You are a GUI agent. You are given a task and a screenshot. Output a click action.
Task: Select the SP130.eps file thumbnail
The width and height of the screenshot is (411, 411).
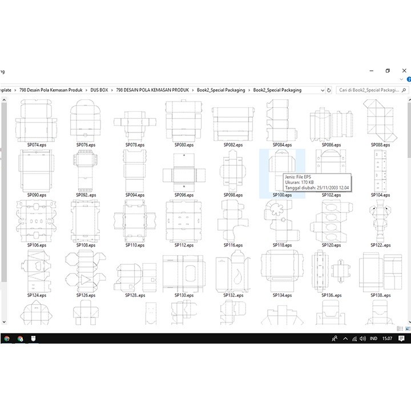184,273
